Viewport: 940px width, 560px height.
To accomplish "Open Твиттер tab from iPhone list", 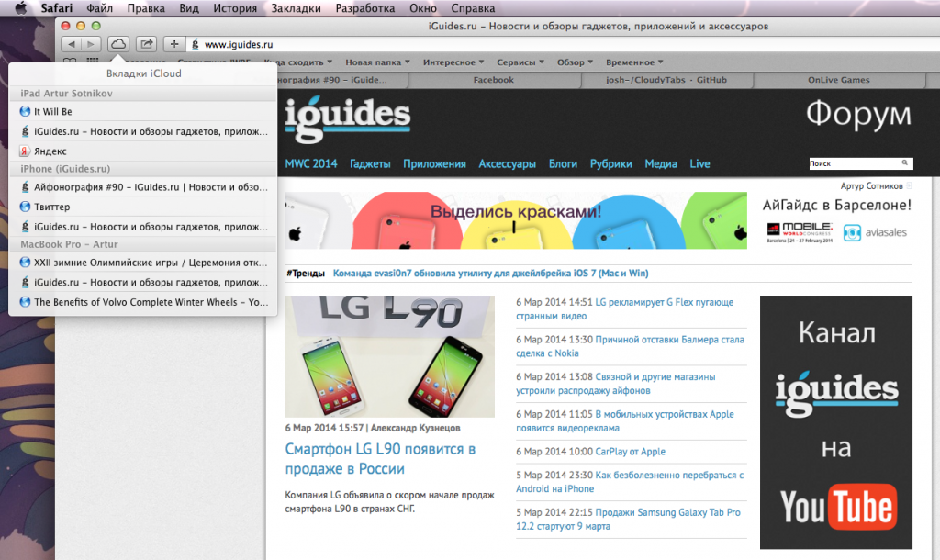I will (x=144, y=207).
